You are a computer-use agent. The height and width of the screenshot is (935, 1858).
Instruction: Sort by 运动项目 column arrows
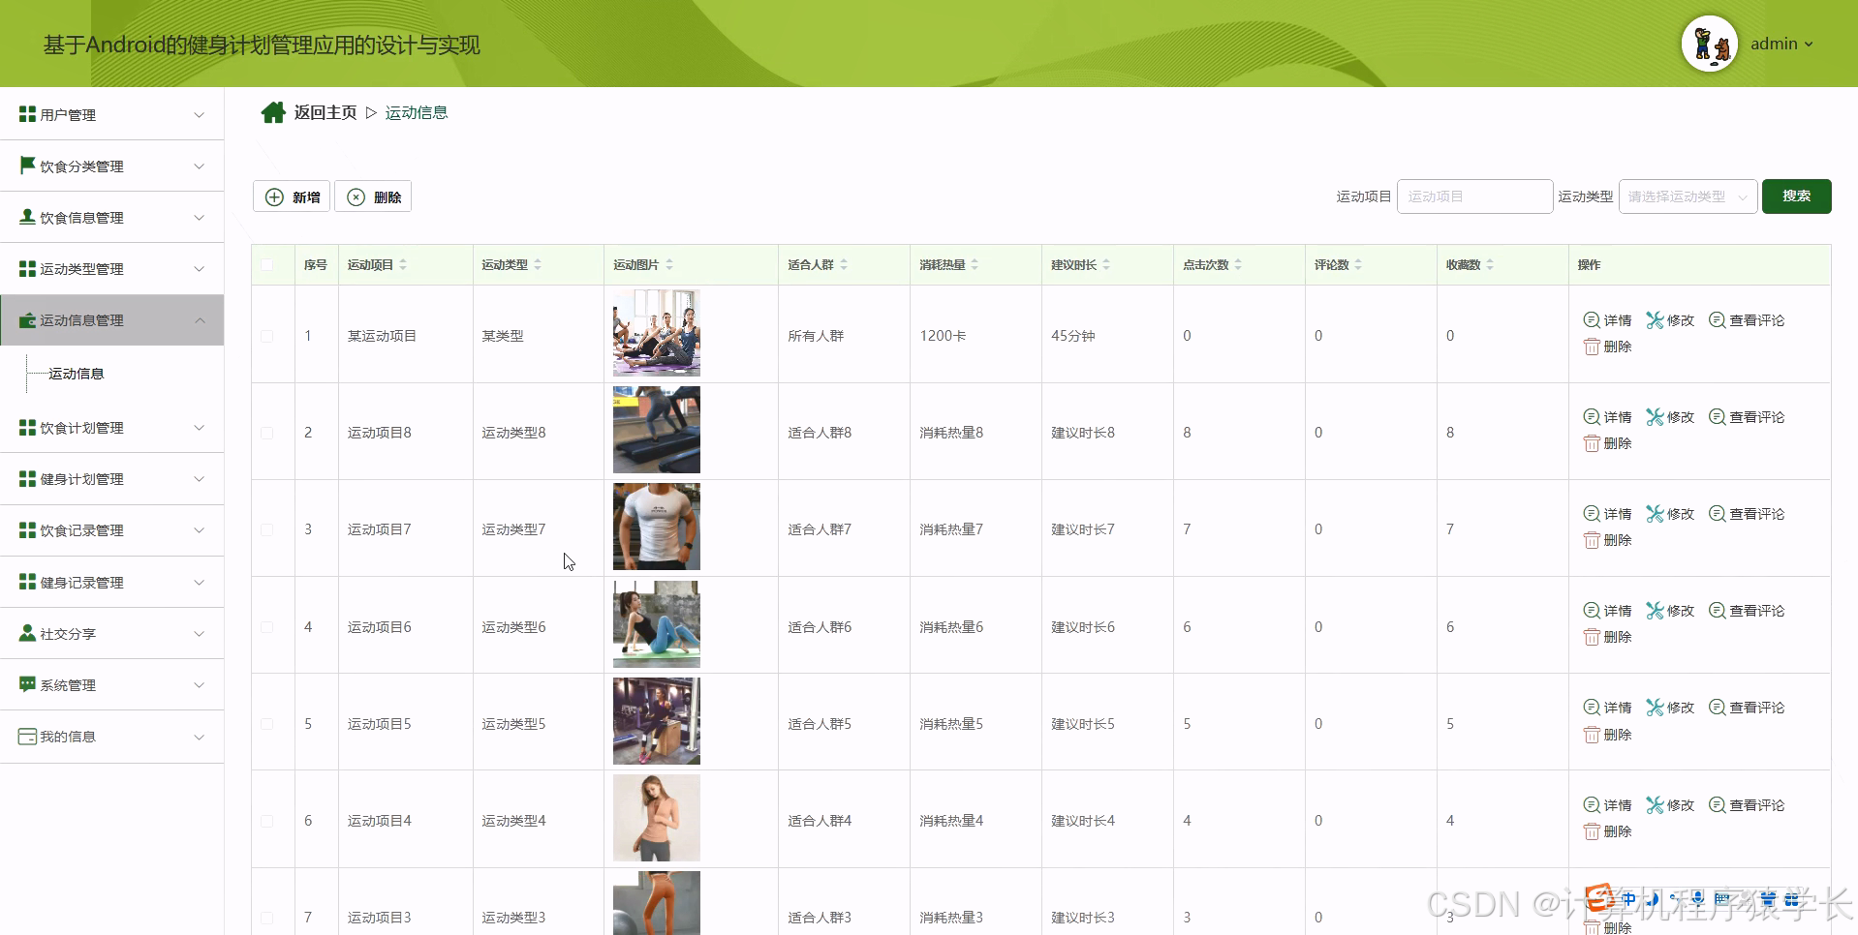403,264
